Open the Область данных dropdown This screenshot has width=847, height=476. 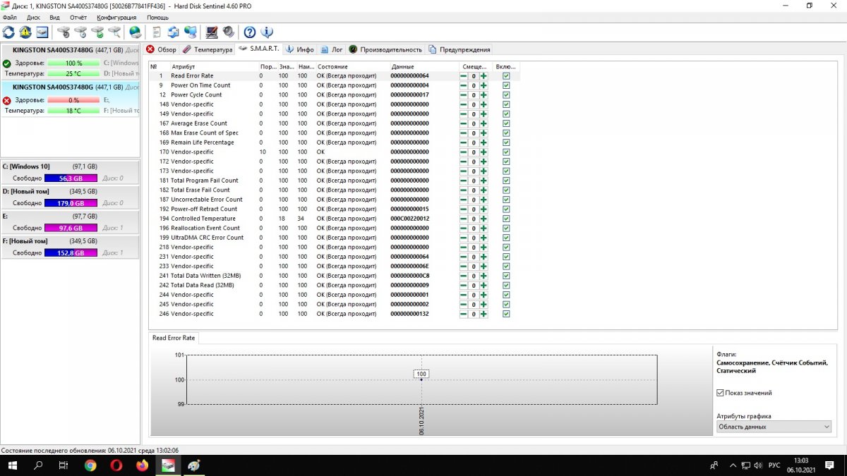pyautogui.click(x=774, y=427)
